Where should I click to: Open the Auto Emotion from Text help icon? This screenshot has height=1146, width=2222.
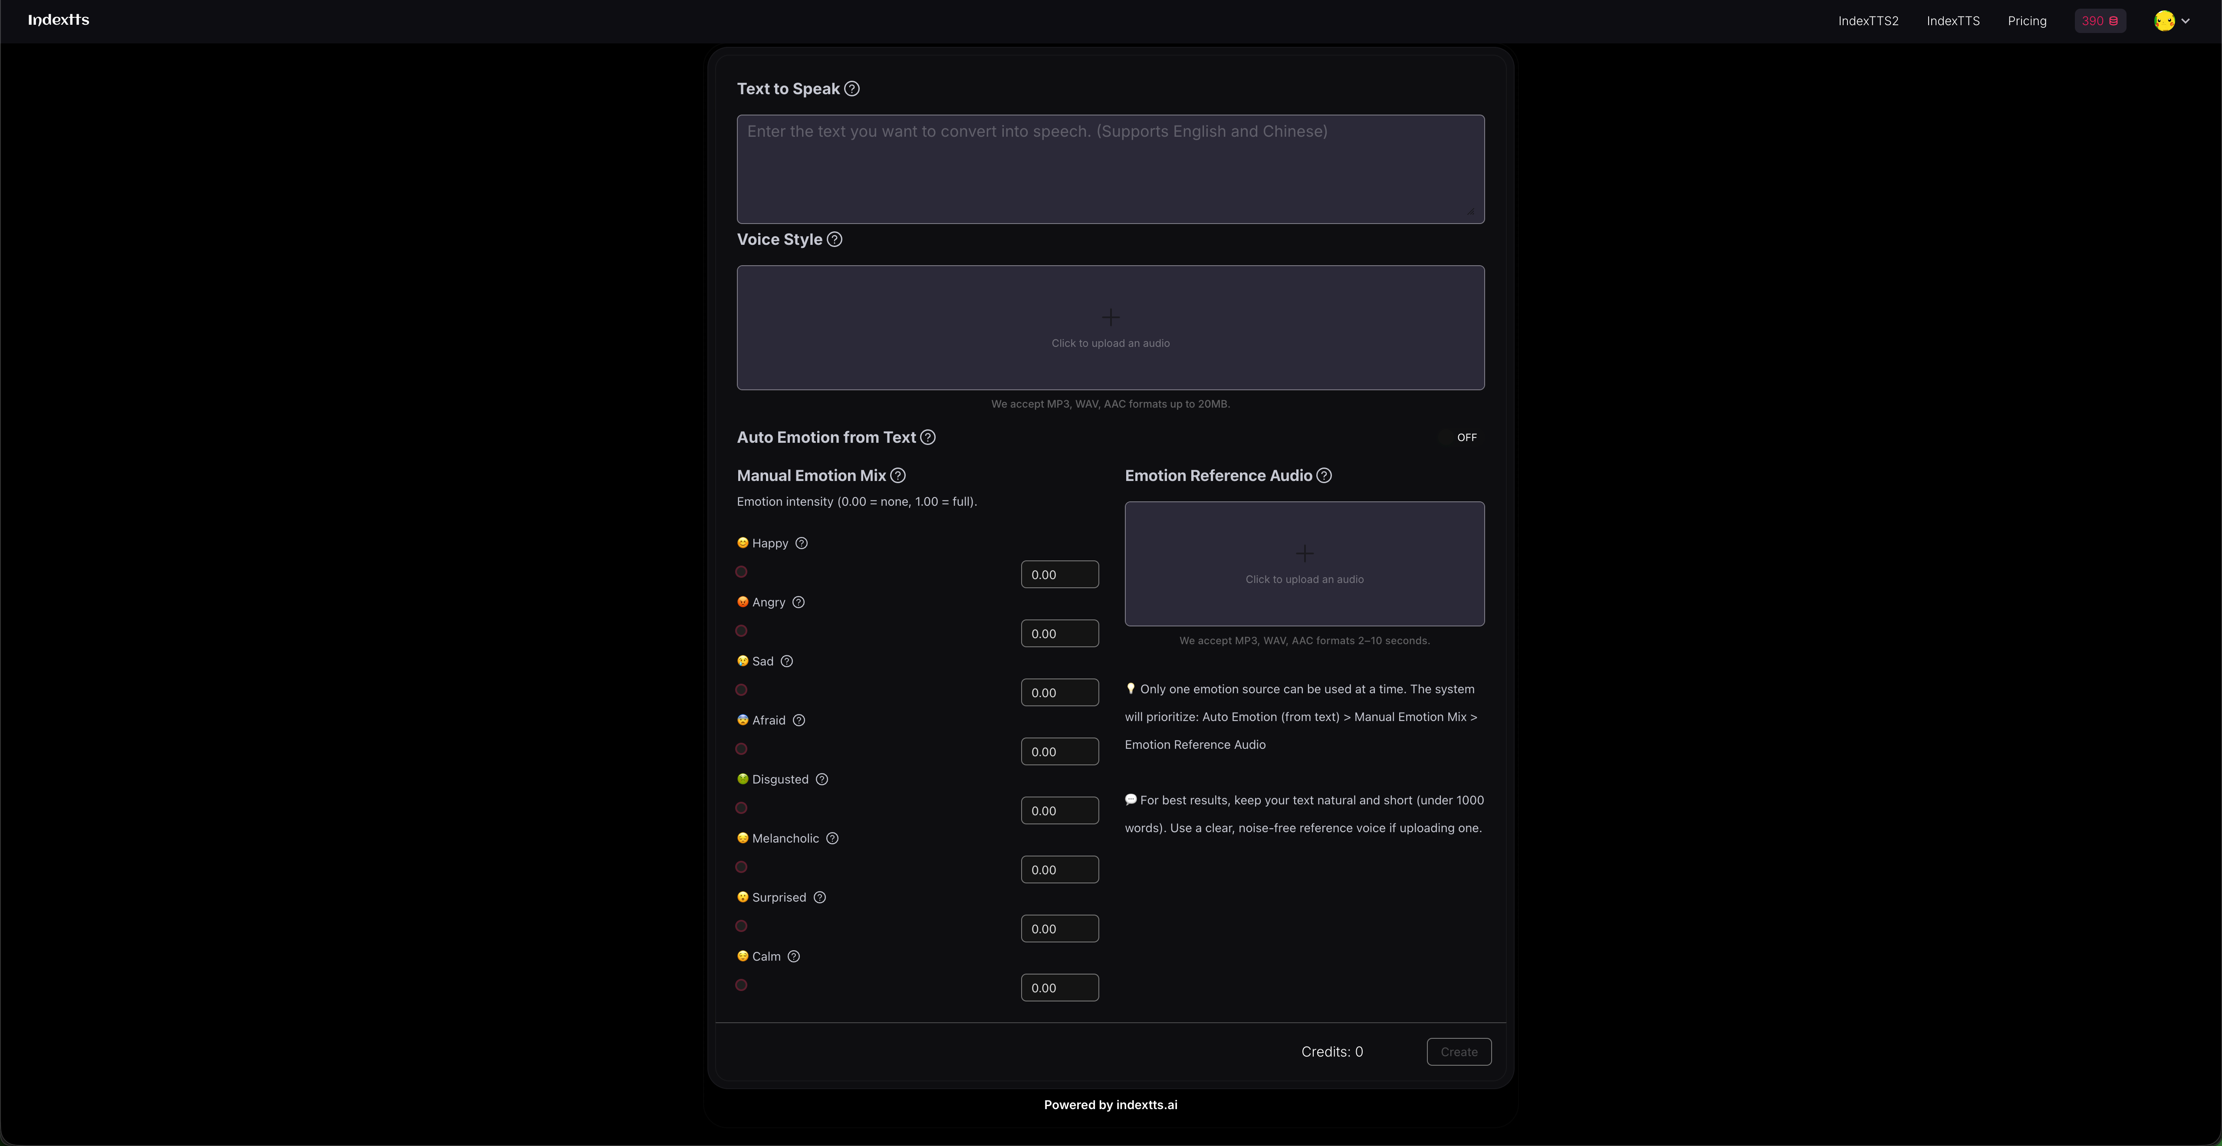927,438
